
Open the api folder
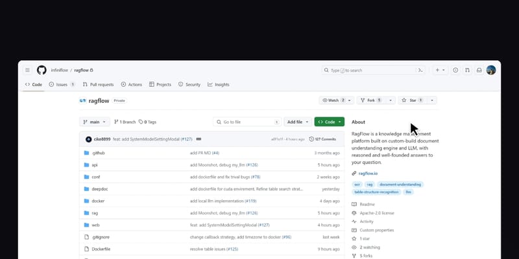coord(94,165)
